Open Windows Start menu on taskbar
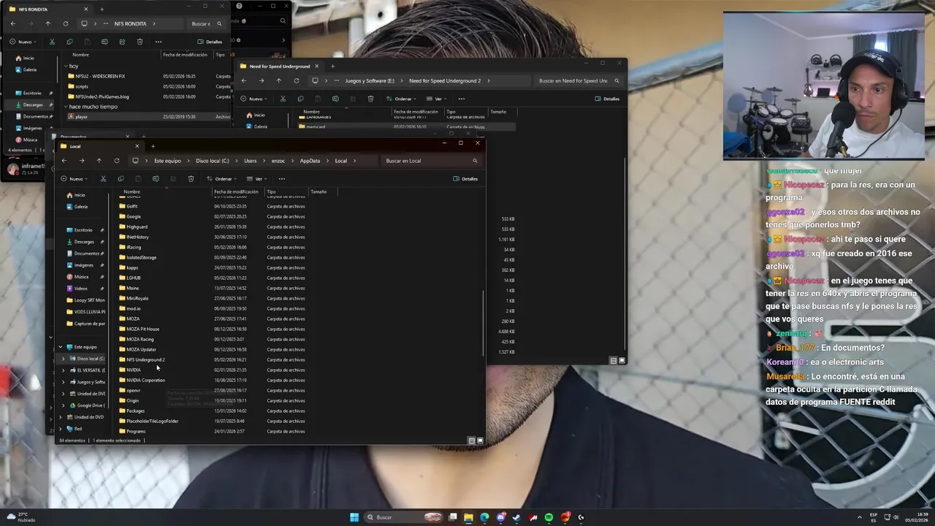935x526 pixels. tap(354, 517)
